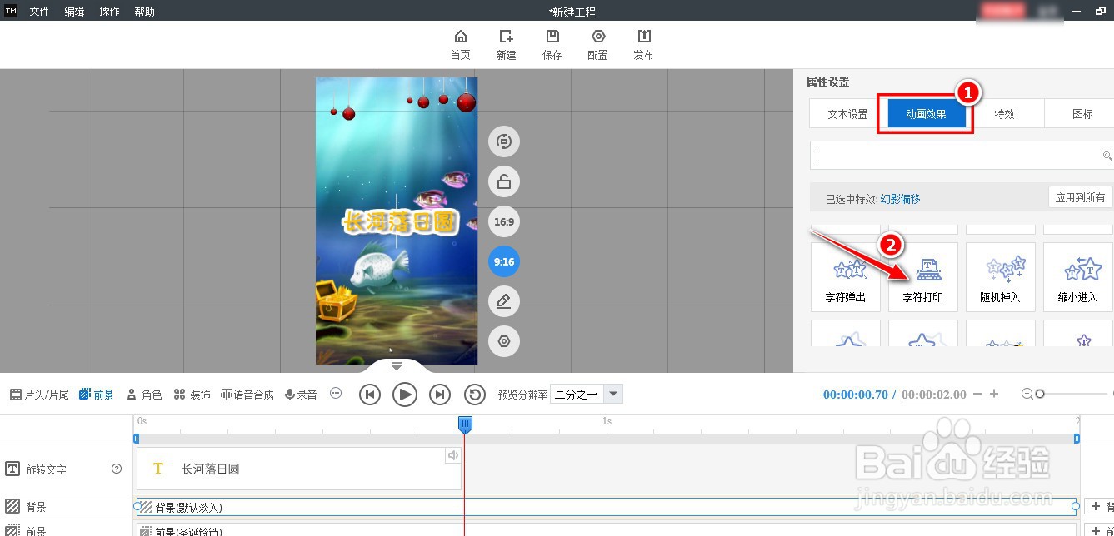Click the 新建 new project icon
The image size is (1114, 536).
506,45
